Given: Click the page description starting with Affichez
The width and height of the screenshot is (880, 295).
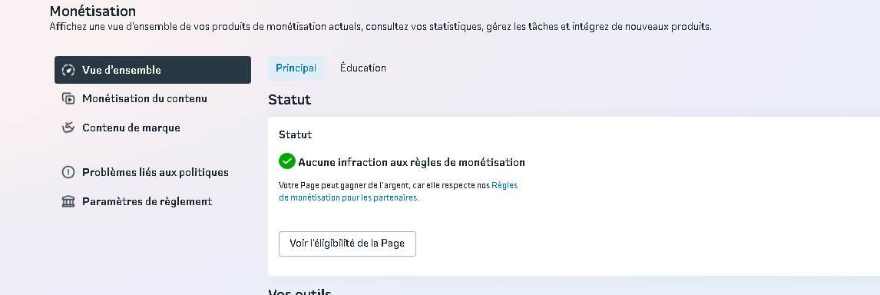Looking at the screenshot, I should [x=381, y=26].
